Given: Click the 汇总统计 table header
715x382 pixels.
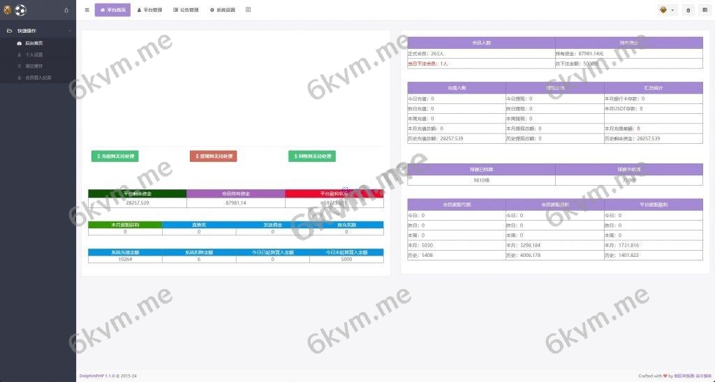Looking at the screenshot, I should [654, 88].
